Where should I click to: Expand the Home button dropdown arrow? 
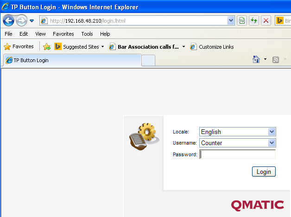265,59
